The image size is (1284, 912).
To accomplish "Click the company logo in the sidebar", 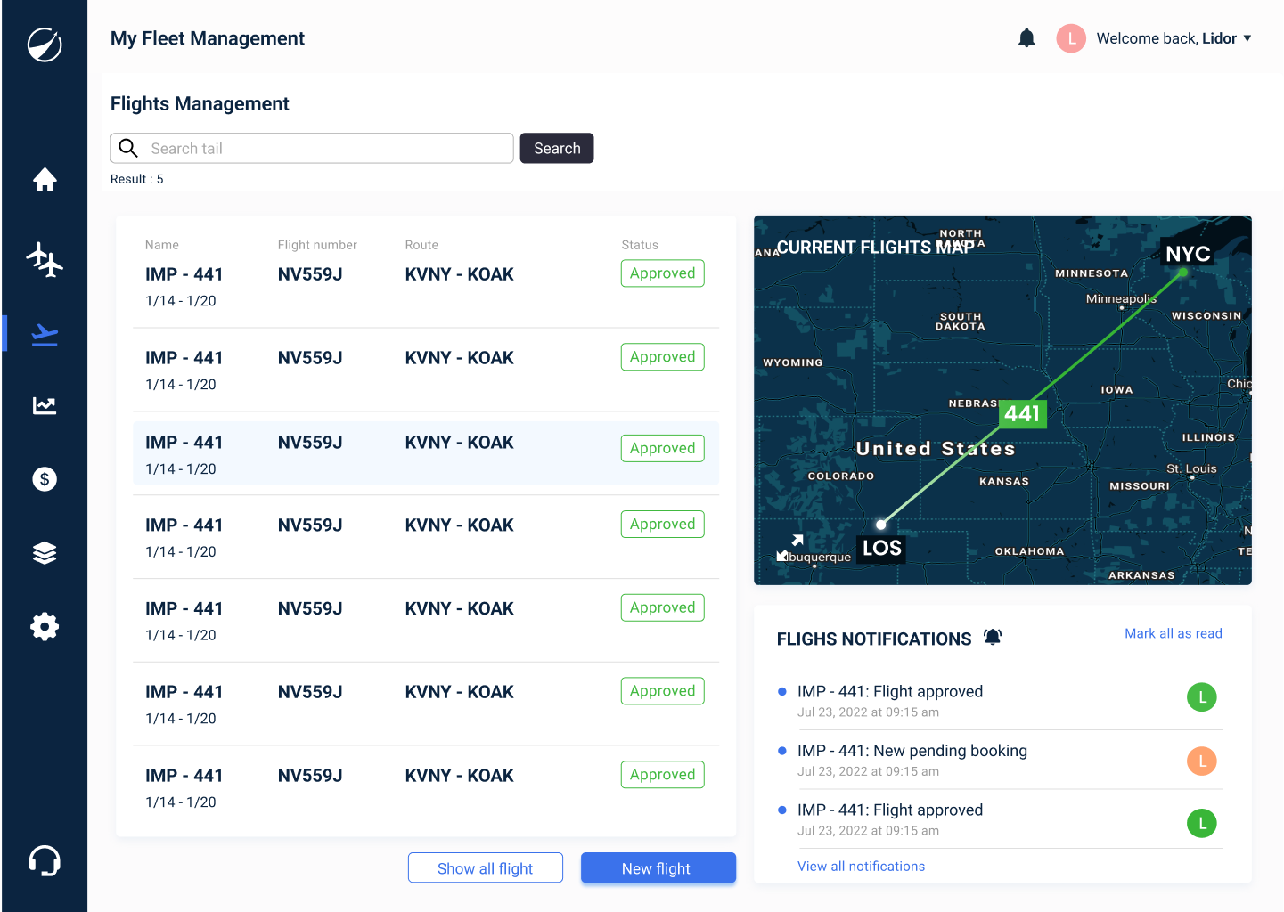I will 45,45.
